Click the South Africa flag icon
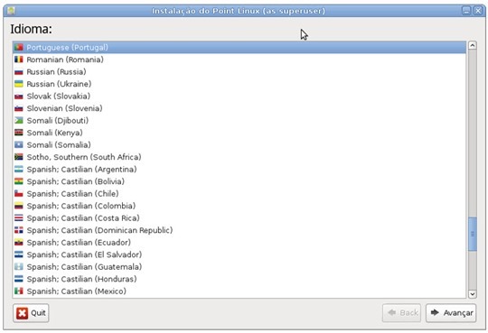The width and height of the screenshot is (488, 333). pyautogui.click(x=19, y=157)
